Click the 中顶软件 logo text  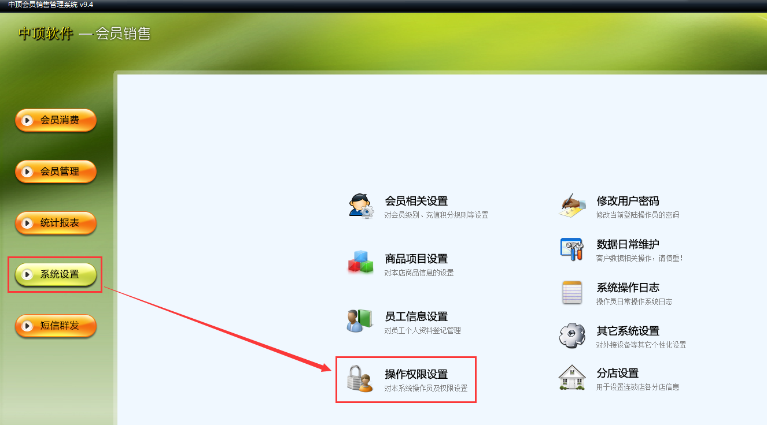click(x=46, y=33)
